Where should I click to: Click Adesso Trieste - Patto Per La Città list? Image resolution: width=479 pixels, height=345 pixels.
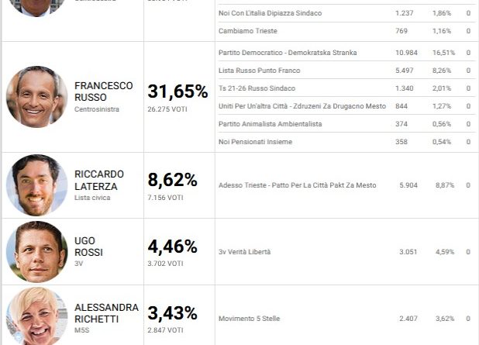297,185
